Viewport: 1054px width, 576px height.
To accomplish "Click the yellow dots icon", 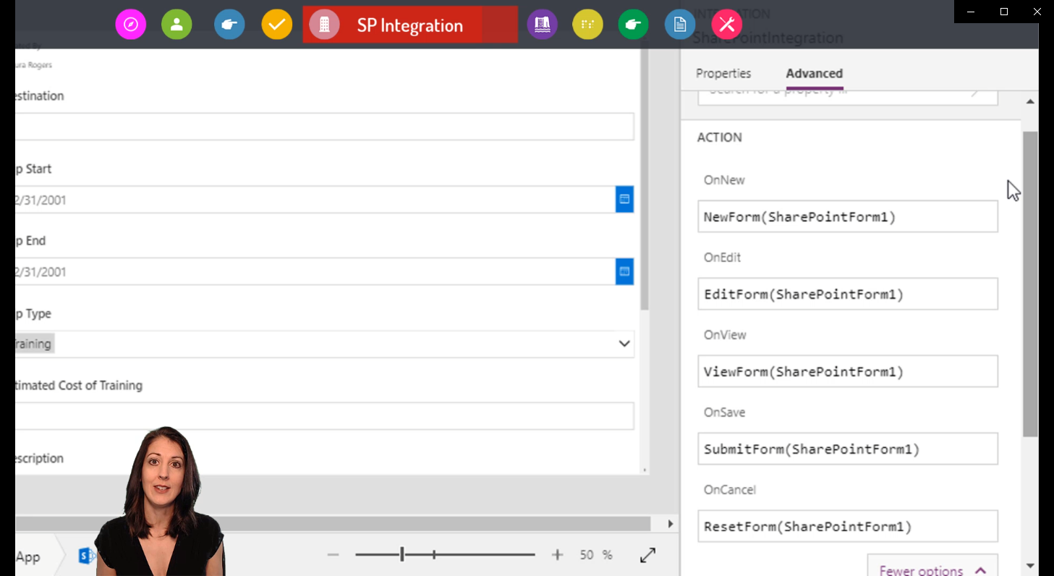I will pyautogui.click(x=587, y=25).
